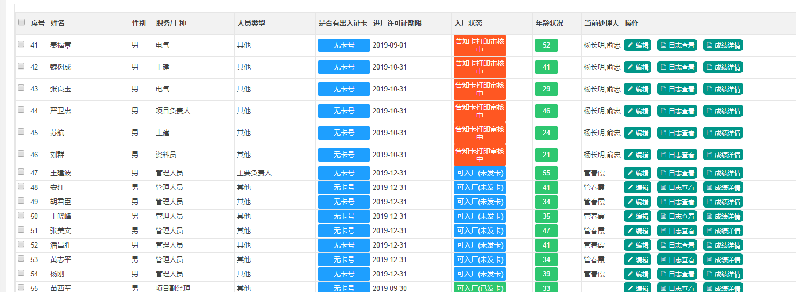Show 成绩详情 for 潘昌胜

723,245
